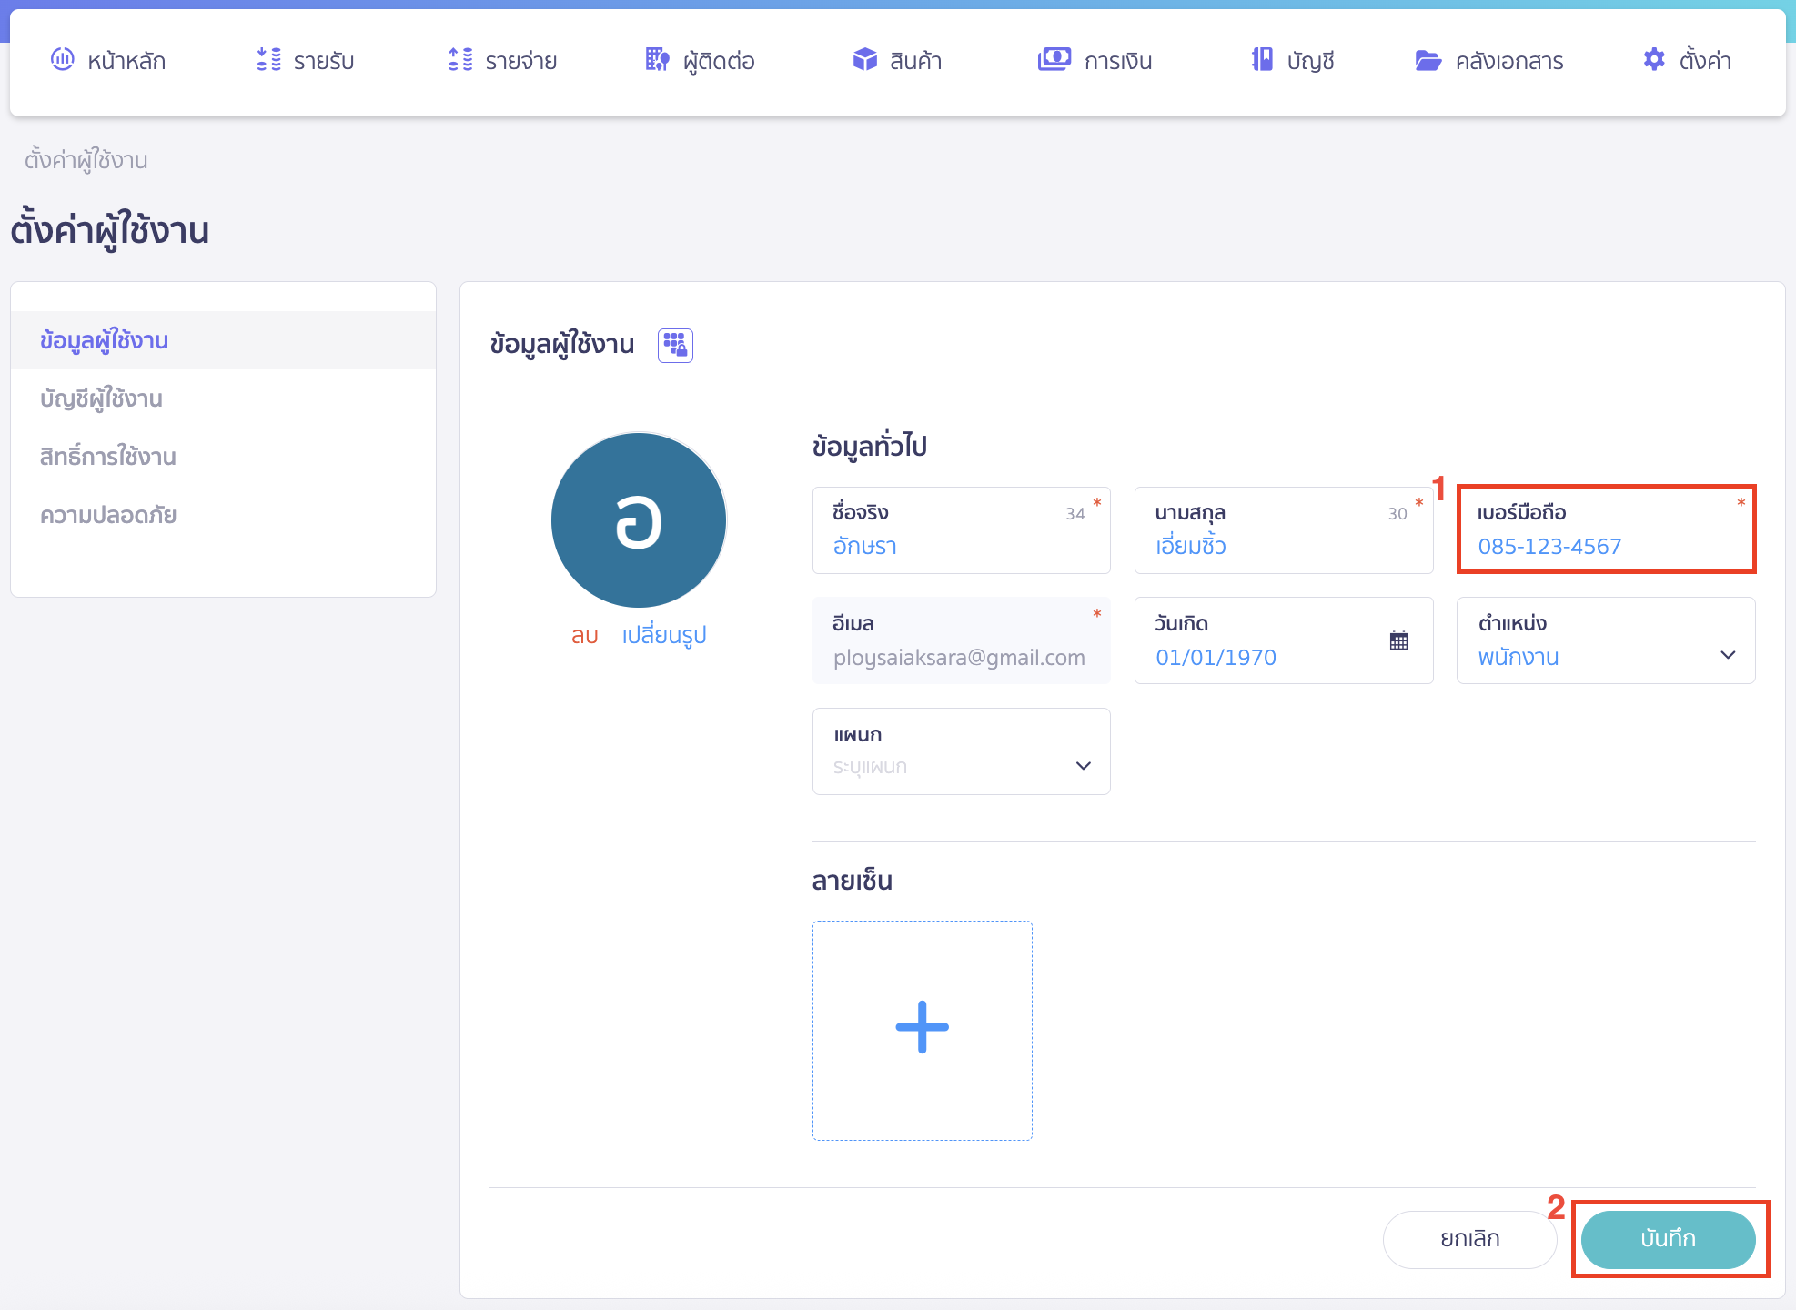
Task: Click the team icon beside ข้อมูลผู้ใช้งาน heading
Action: [x=675, y=345]
